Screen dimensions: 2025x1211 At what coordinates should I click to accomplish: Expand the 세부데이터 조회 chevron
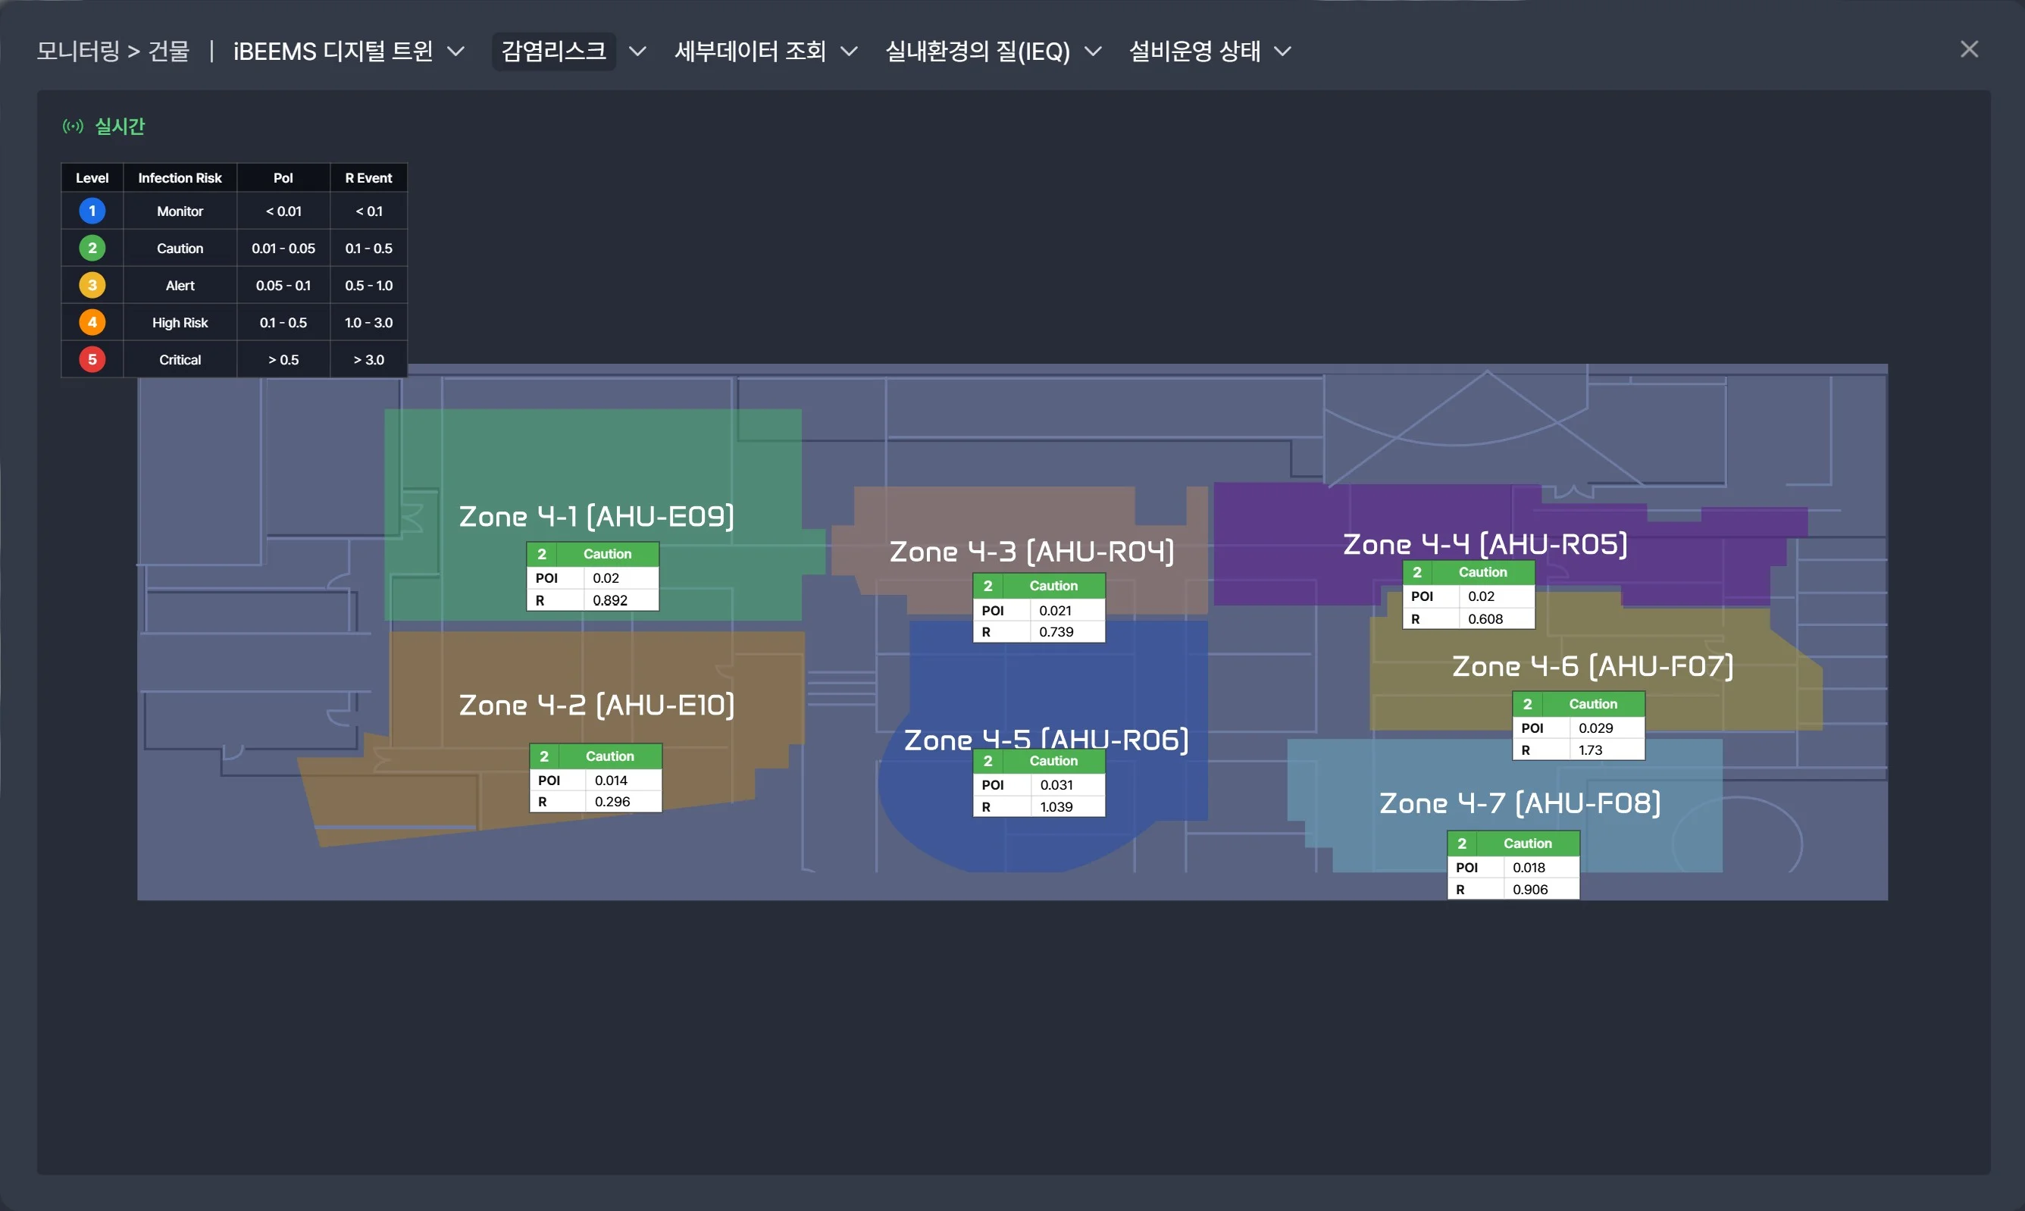tap(849, 52)
